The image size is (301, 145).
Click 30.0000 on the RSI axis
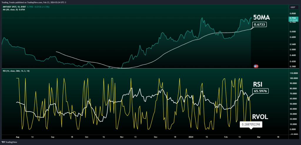click(x=293, y=114)
